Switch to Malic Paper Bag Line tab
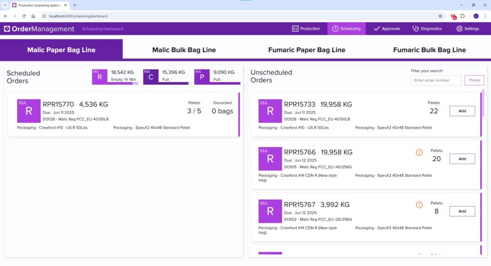491x266 pixels. pos(61,50)
